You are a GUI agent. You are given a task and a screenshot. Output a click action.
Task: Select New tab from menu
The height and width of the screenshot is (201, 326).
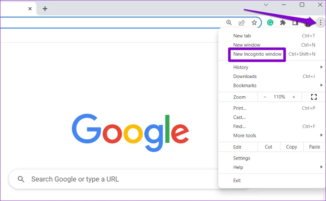coord(272,36)
